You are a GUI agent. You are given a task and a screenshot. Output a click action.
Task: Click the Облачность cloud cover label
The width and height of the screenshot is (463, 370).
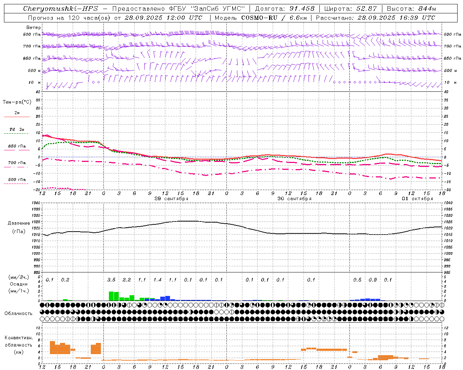pos(18,314)
